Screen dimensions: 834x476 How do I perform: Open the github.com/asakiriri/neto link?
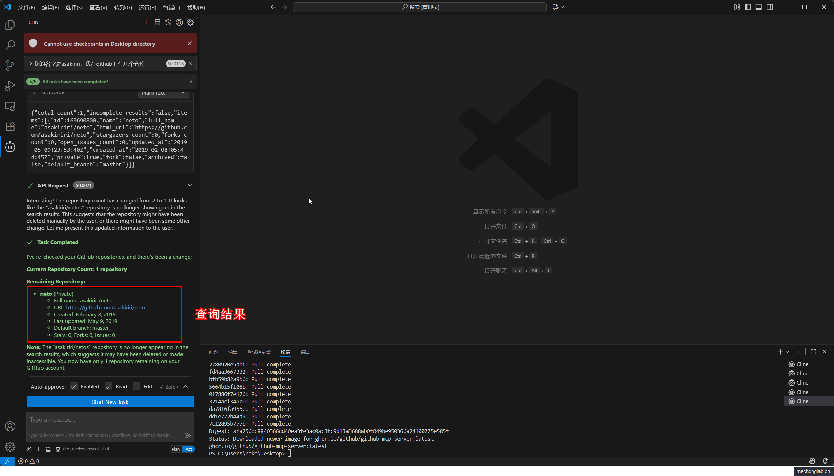[106, 307]
